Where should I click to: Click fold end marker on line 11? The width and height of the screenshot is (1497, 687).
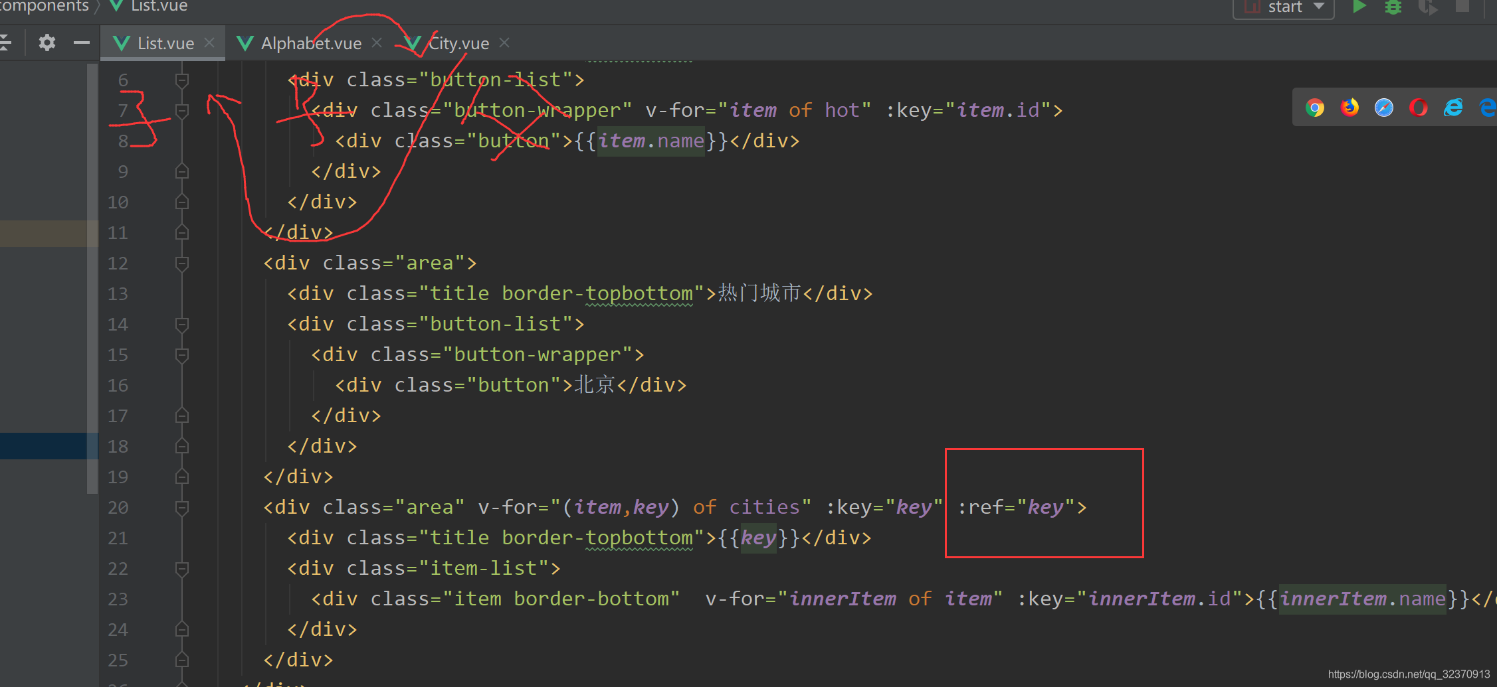click(182, 232)
